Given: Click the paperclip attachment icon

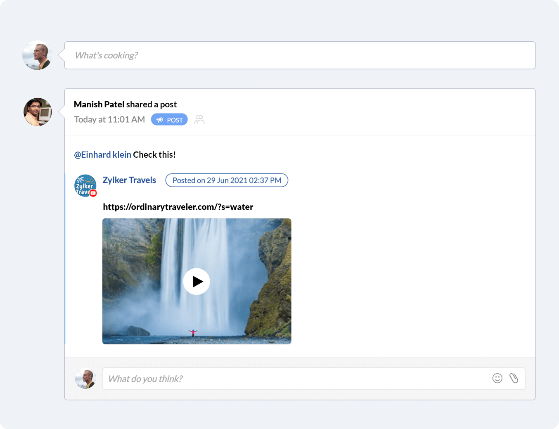Looking at the screenshot, I should tap(514, 378).
